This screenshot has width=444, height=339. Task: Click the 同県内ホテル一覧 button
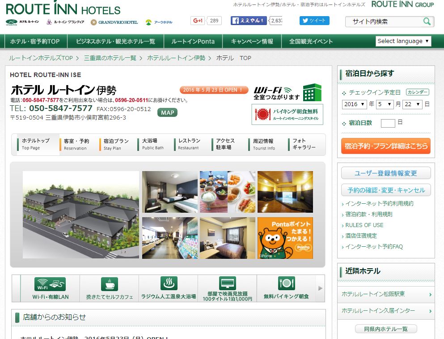coord(386,329)
